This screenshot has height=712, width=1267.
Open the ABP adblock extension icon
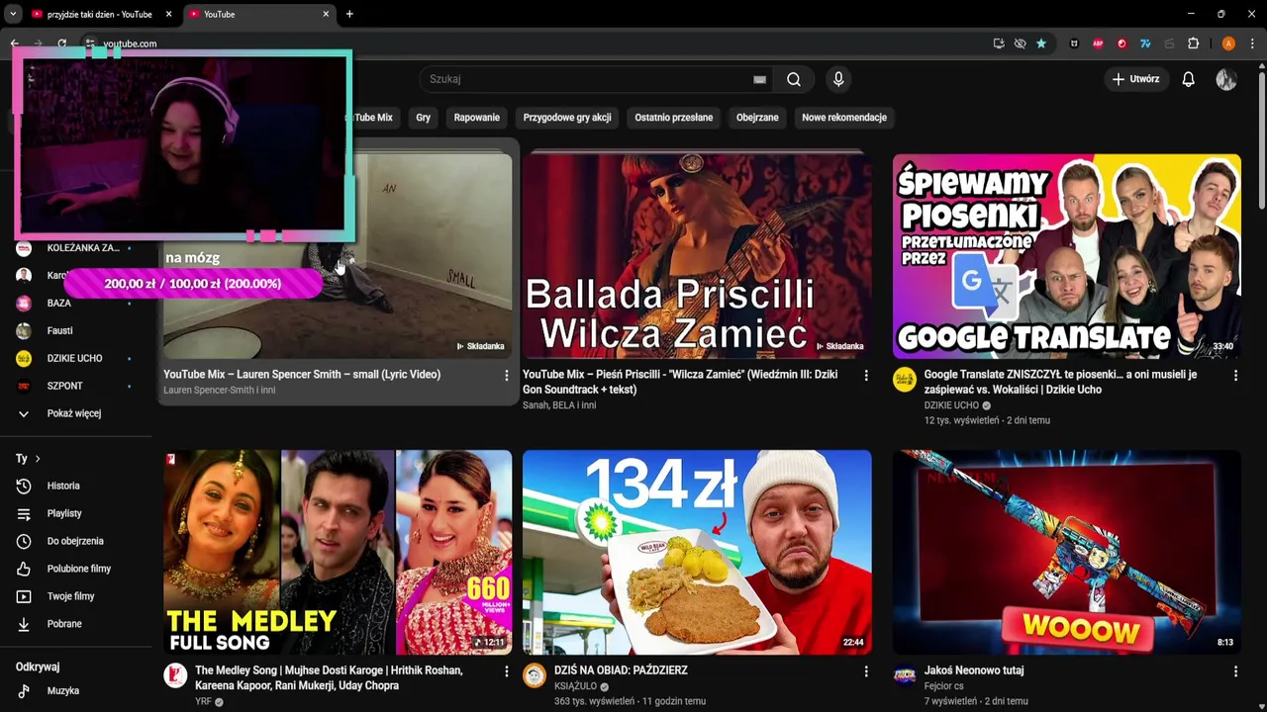(x=1098, y=44)
